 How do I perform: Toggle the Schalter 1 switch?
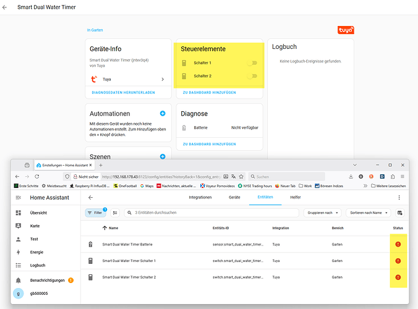click(x=252, y=63)
